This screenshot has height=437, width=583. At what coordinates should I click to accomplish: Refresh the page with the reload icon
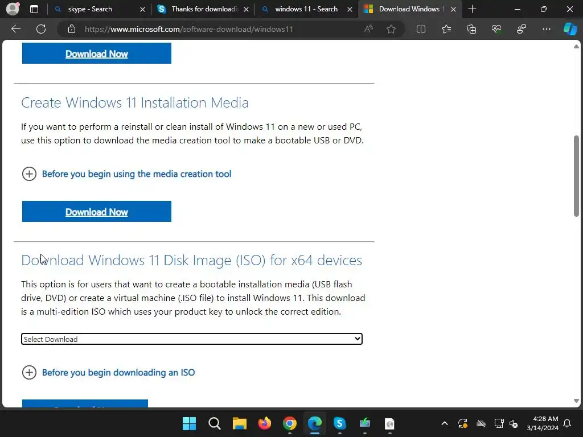(41, 29)
